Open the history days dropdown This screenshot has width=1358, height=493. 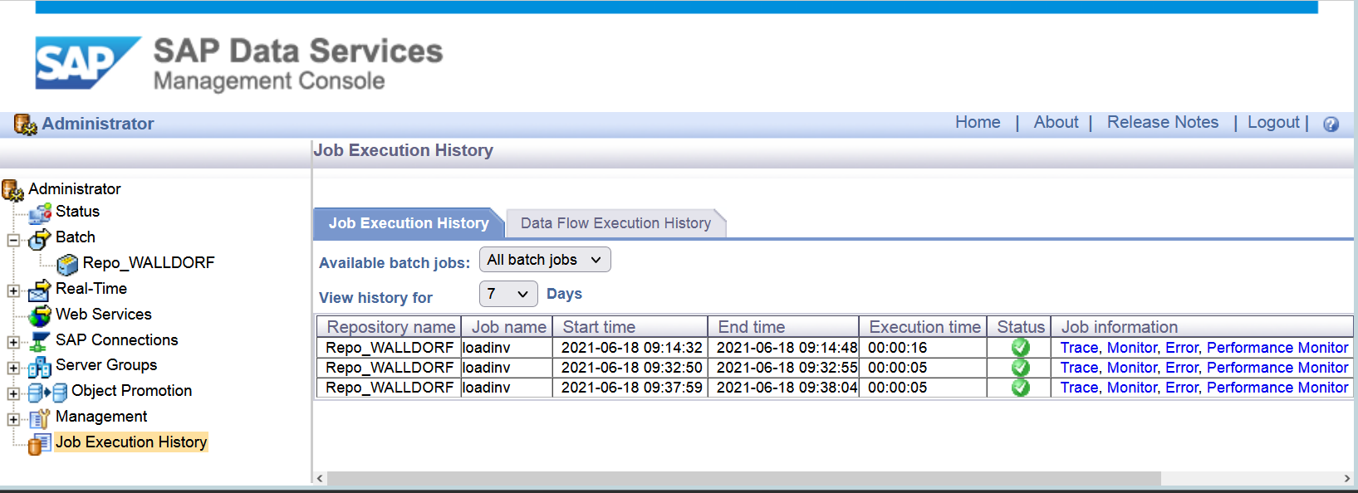click(x=508, y=294)
